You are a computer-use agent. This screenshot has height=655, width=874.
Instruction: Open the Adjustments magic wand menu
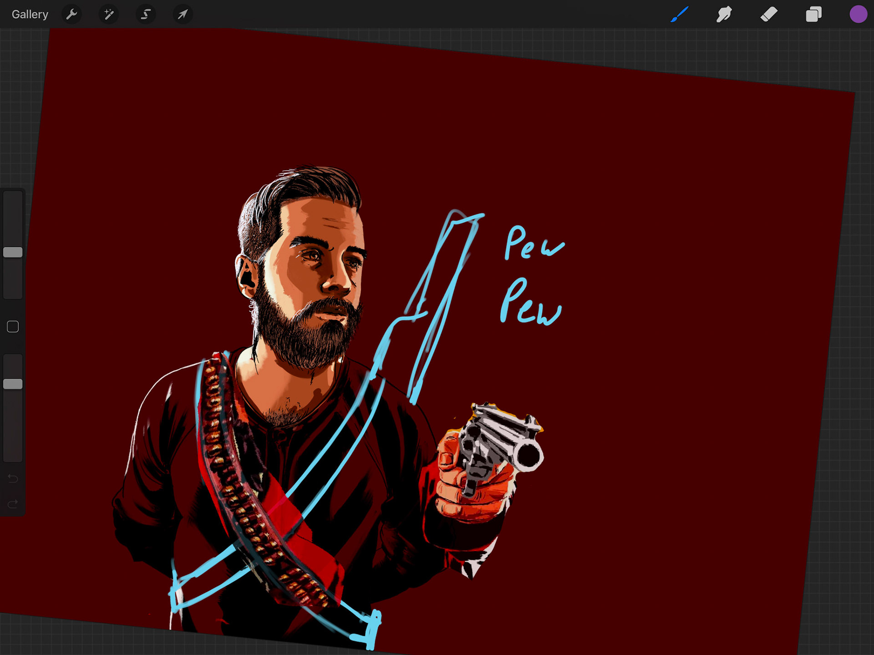[x=109, y=15]
